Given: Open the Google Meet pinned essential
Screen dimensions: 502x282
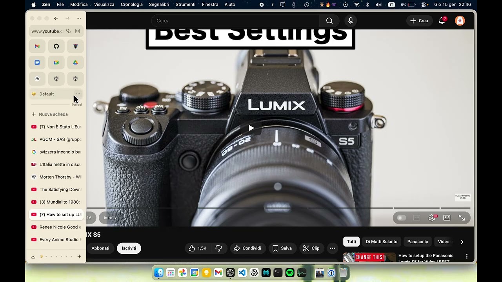Looking at the screenshot, I should (x=56, y=63).
